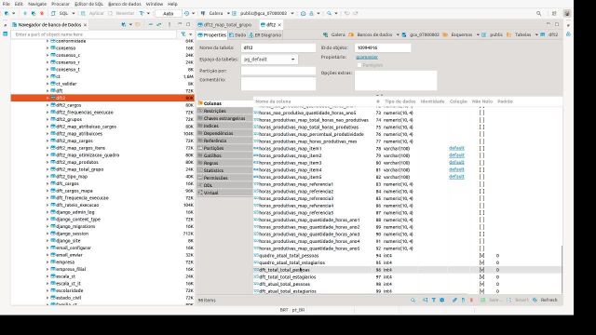
Task: Expand the empresa table node
Action: [47, 262]
